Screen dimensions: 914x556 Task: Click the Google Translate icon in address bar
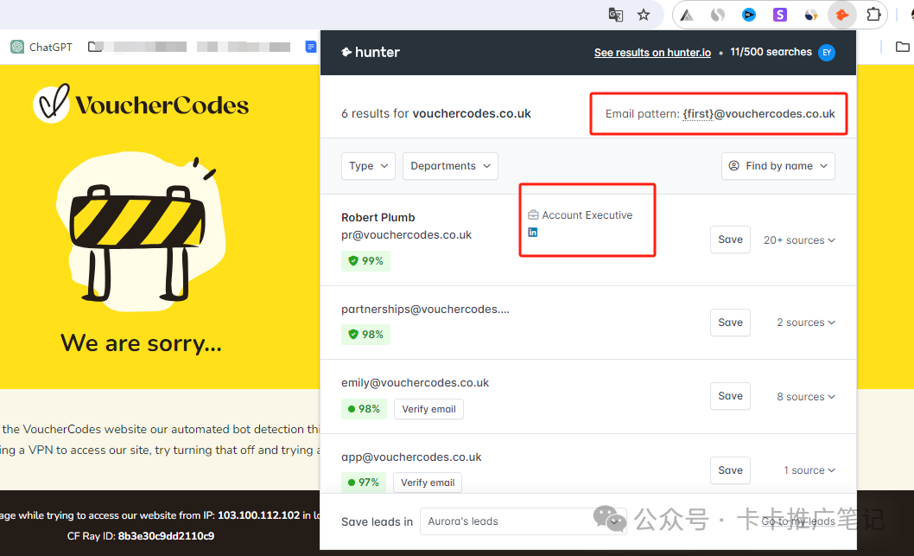click(616, 16)
